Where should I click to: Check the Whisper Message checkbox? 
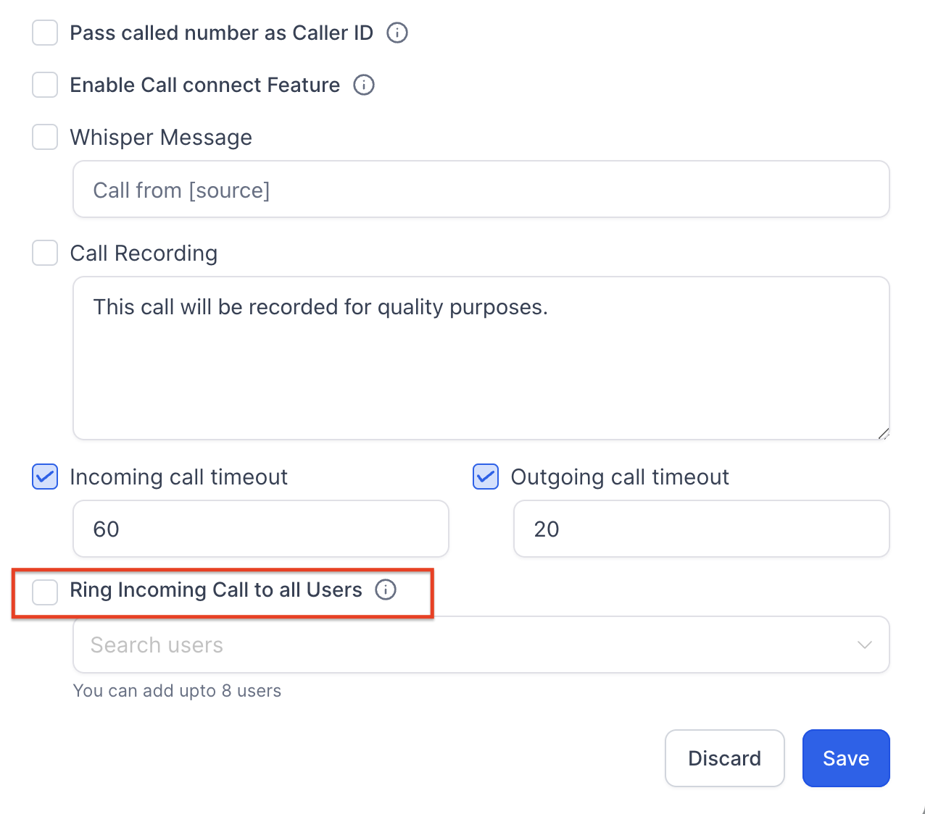coord(45,137)
